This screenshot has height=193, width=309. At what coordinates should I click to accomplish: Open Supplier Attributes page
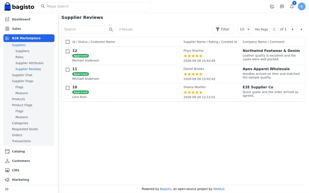tap(29, 63)
